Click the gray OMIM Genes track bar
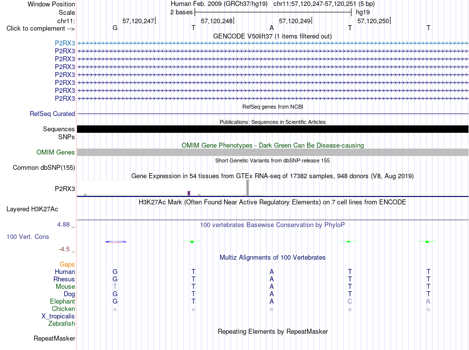Viewport: 469px width, 350px height. click(x=273, y=152)
